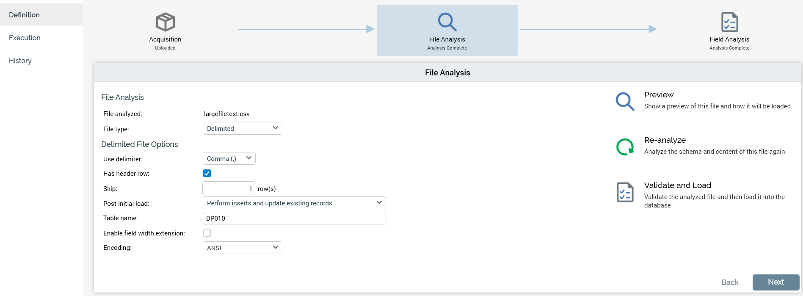
Task: Select the Definition tab
Action: (x=24, y=15)
